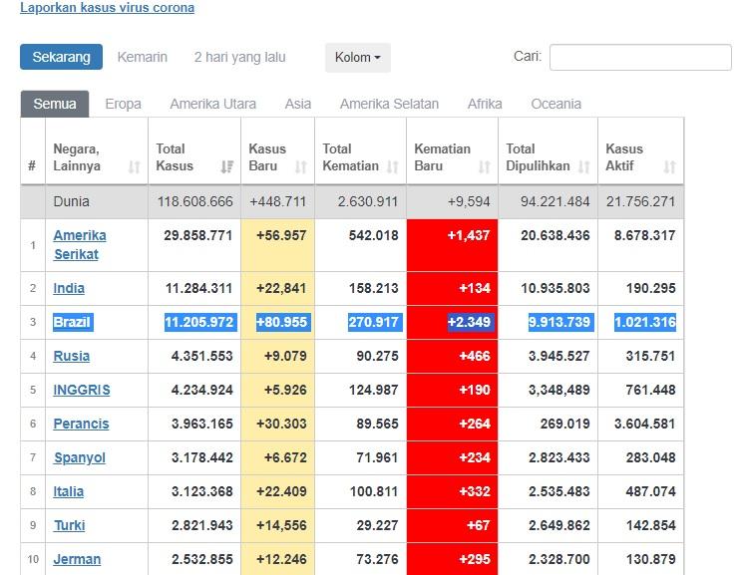Sort by Total Dipulihkan icon
Screen dimensions: 739x575
pos(584,167)
